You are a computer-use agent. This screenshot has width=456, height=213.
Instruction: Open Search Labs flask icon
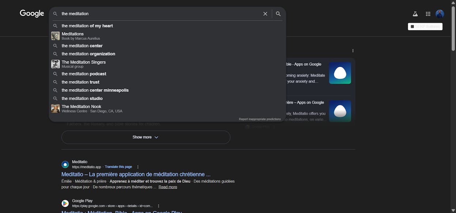pyautogui.click(x=415, y=14)
